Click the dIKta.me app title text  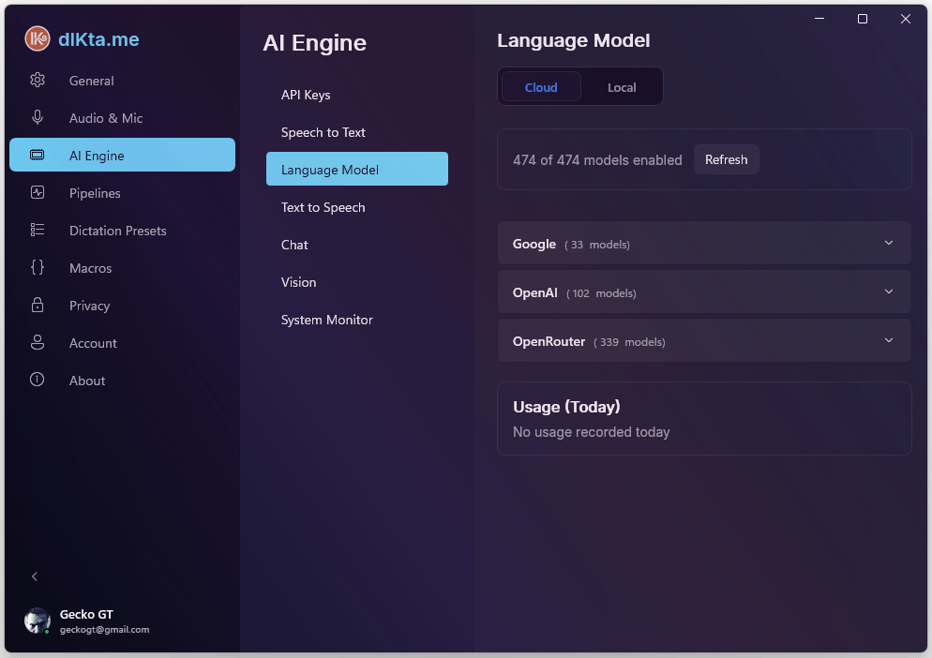coord(98,39)
